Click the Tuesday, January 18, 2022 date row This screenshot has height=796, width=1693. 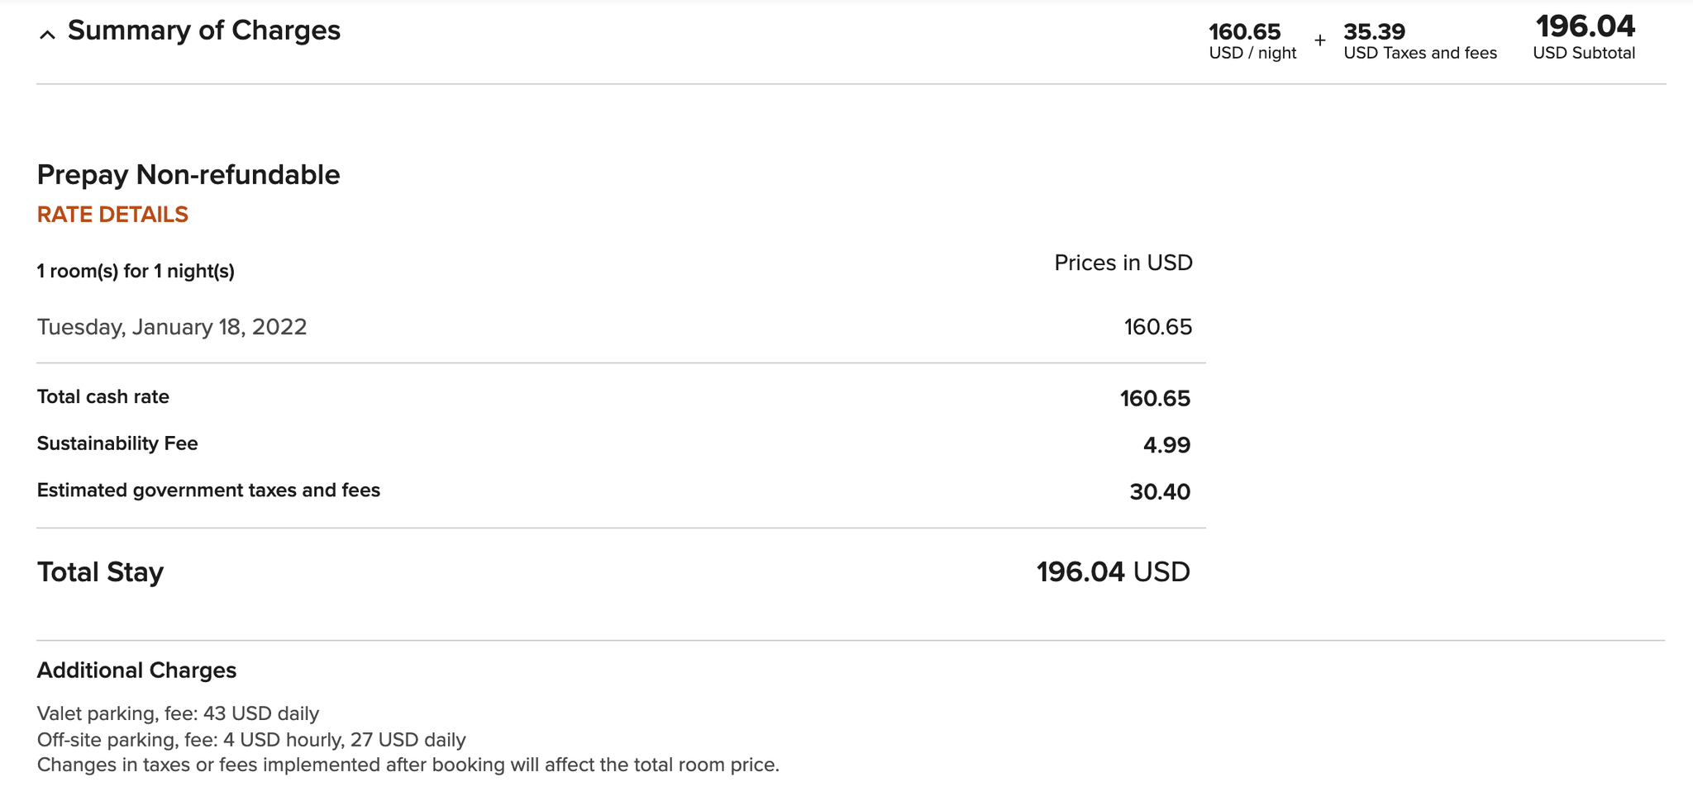(x=170, y=327)
